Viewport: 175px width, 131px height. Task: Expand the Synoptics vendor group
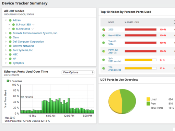pyautogui.click(x=6, y=63)
